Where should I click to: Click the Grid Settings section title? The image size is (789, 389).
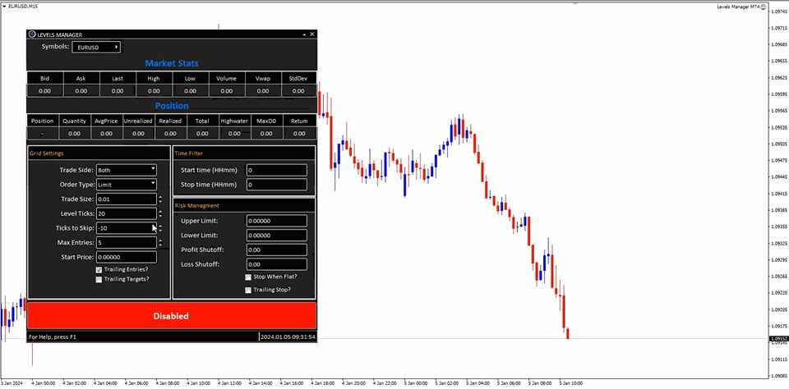click(47, 153)
